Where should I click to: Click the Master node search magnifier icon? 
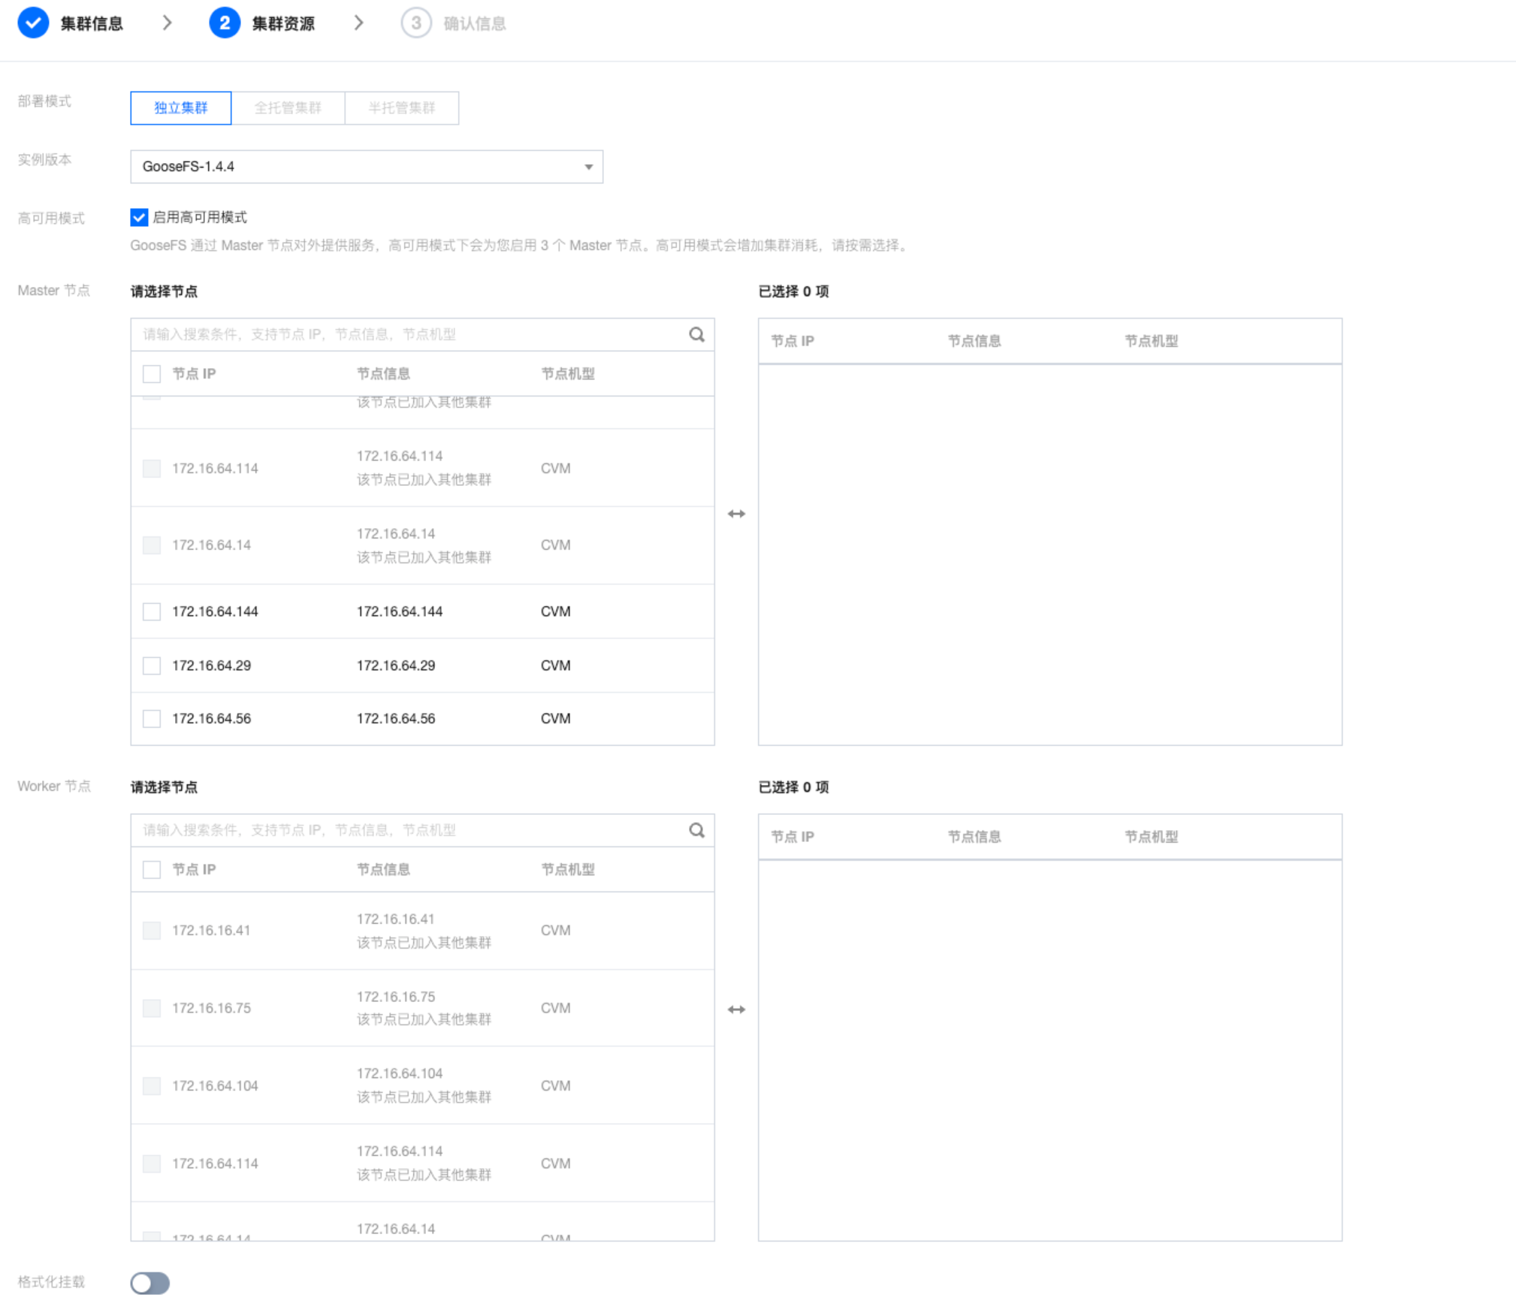[696, 334]
